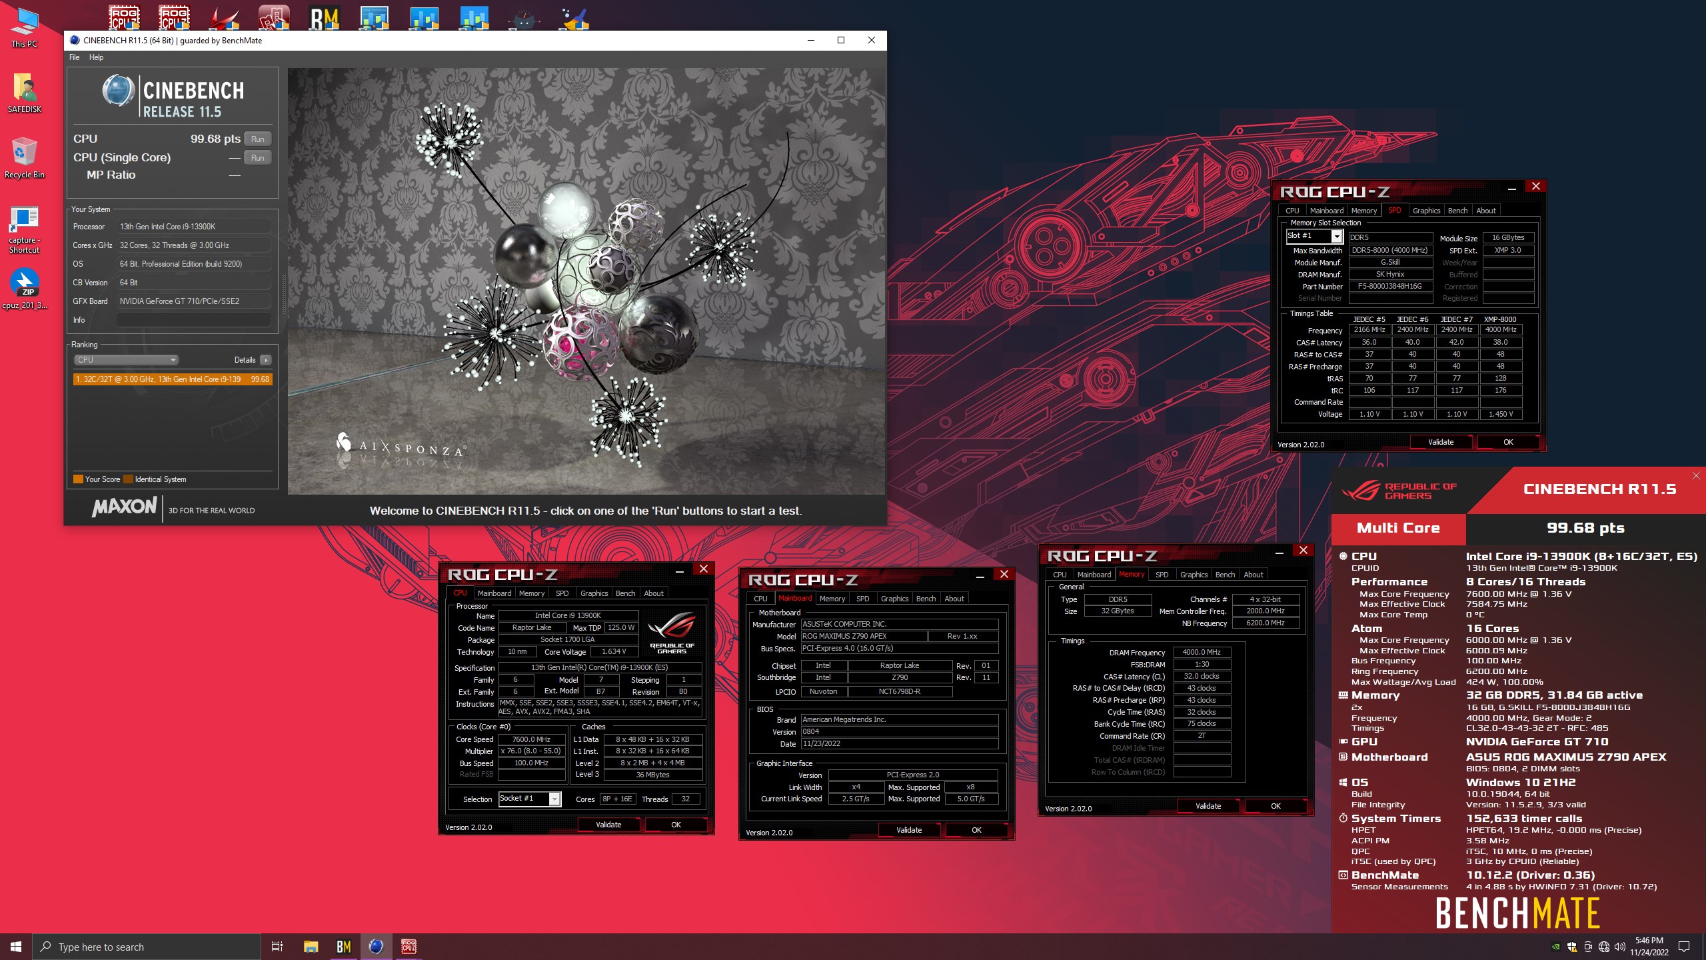1706x960 pixels.
Task: Close the BenchMate Cinebench result overlay
Action: [1696, 475]
